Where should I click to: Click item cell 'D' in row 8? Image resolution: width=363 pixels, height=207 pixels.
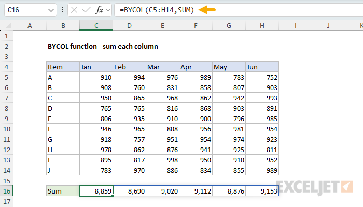click(63, 108)
